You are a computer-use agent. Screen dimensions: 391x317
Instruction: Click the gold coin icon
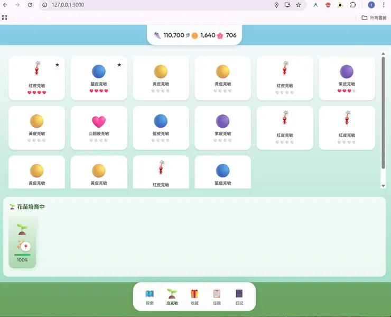(195, 35)
